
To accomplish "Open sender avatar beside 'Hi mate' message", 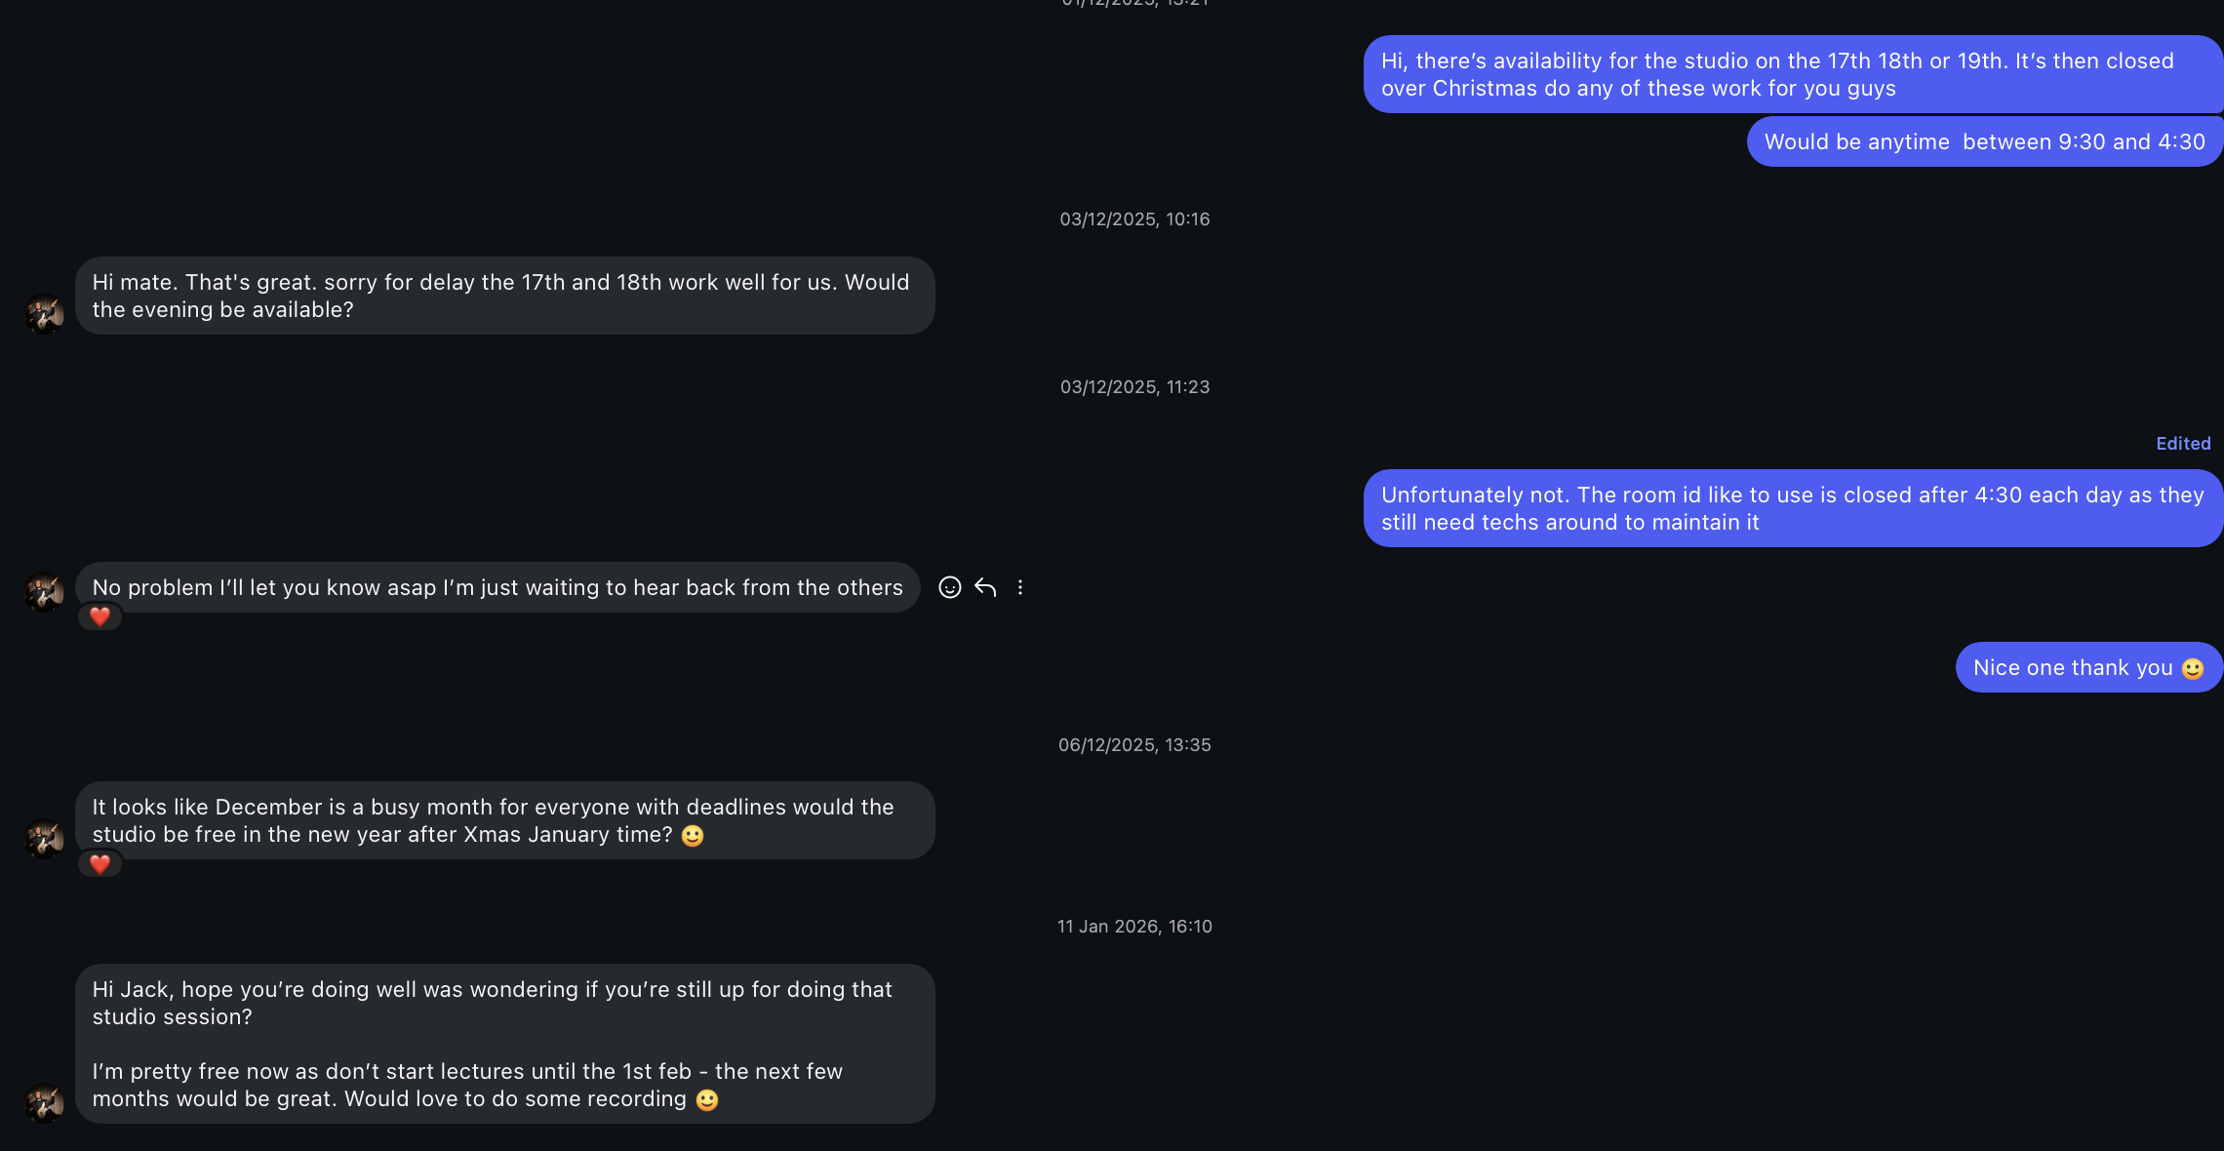I will tap(44, 314).
